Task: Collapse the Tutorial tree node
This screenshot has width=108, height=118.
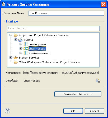Action: [x=16, y=40]
